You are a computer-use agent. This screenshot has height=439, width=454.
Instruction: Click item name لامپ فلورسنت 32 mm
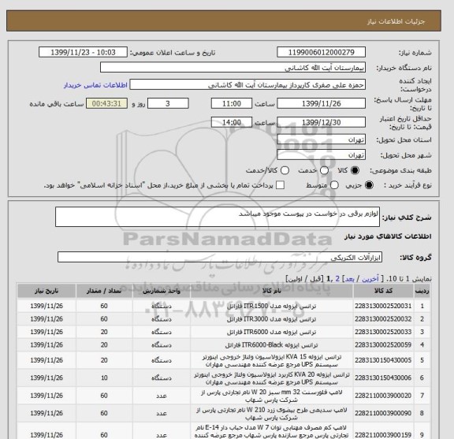point(272,396)
